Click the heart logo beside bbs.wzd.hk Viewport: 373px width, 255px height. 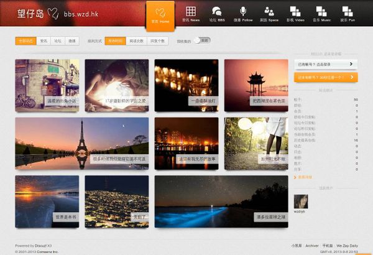coord(53,13)
